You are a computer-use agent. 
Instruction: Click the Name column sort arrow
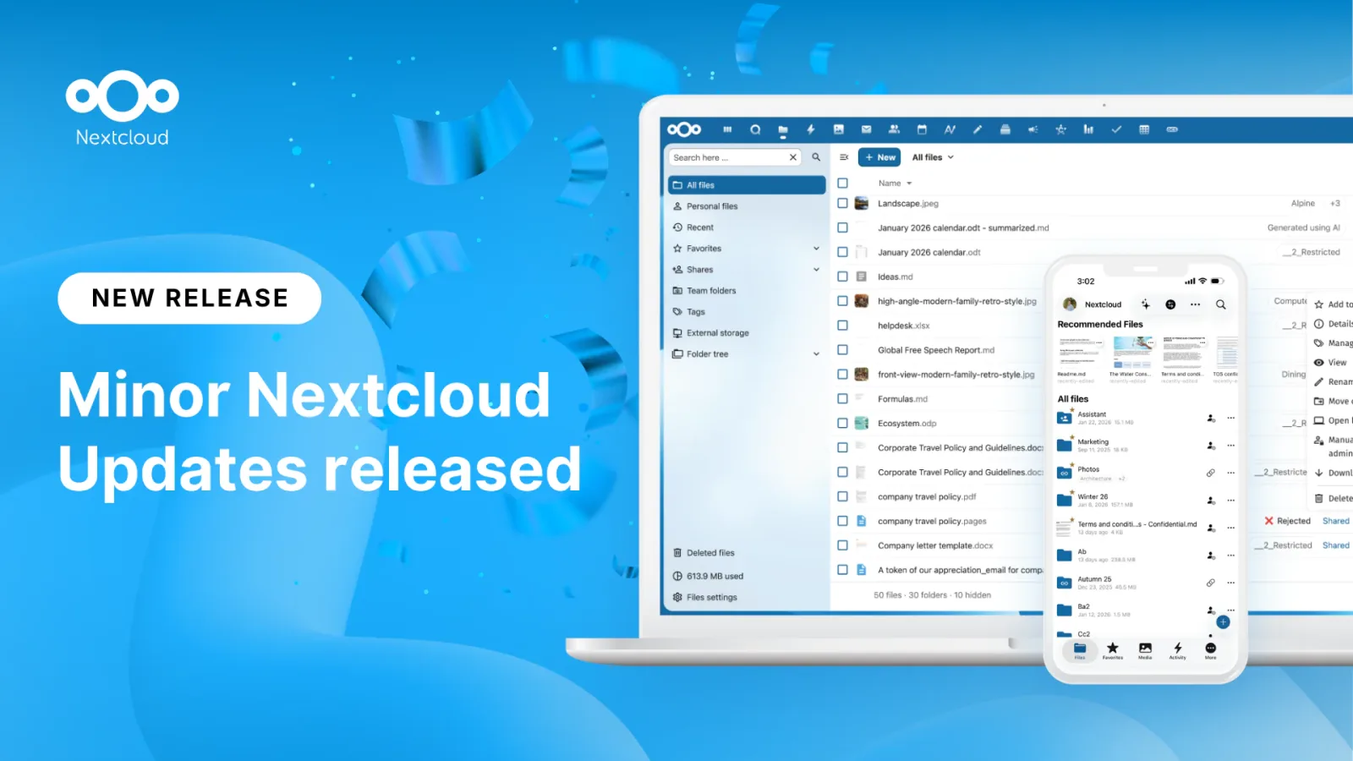tap(909, 183)
